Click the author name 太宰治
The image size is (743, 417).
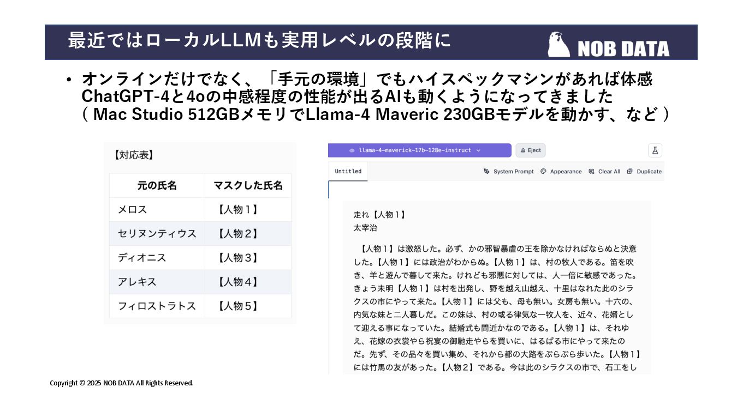pyautogui.click(x=365, y=228)
